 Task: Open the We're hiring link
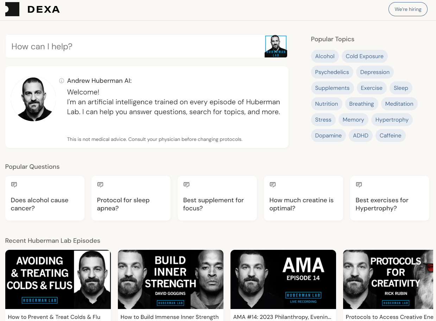pyautogui.click(x=408, y=9)
